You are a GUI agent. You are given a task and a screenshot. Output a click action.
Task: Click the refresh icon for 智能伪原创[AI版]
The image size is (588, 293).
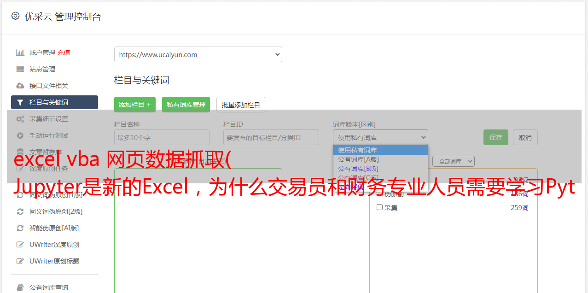coord(20,228)
